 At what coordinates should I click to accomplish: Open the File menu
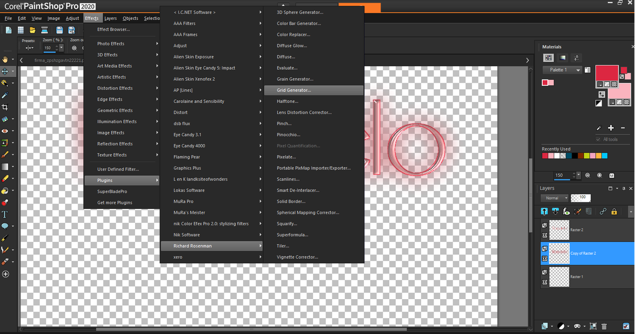click(x=8, y=18)
